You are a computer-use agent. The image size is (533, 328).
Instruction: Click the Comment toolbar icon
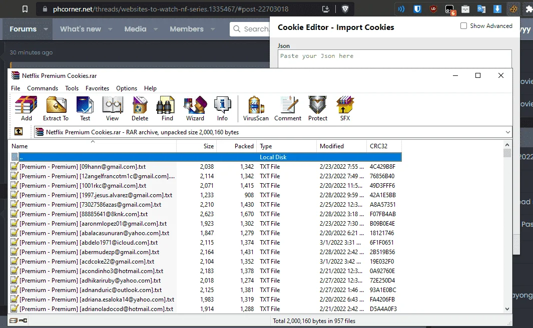tap(288, 108)
